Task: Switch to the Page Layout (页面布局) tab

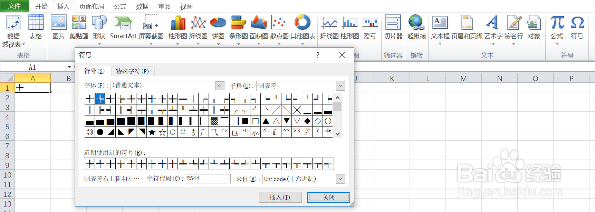Action: pyautogui.click(x=92, y=6)
